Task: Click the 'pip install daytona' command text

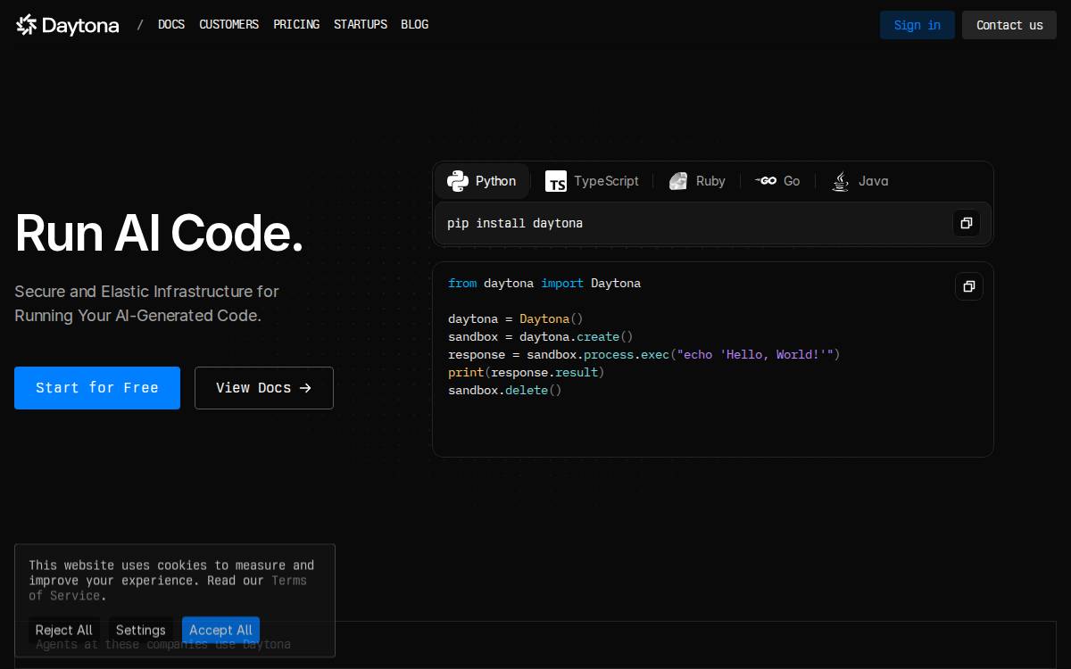Action: (x=515, y=223)
